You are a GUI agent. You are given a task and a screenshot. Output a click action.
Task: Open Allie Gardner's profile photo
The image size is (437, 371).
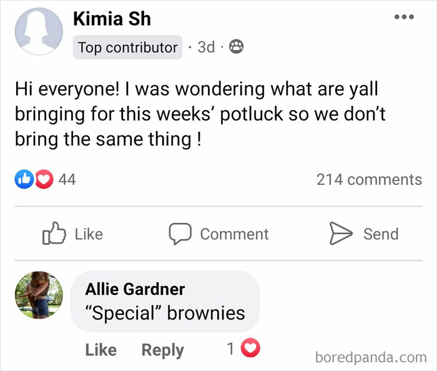(x=39, y=295)
